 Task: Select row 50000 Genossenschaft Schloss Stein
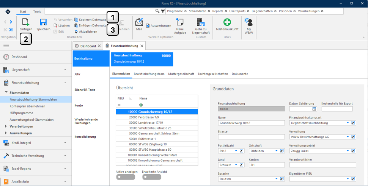point(157,133)
